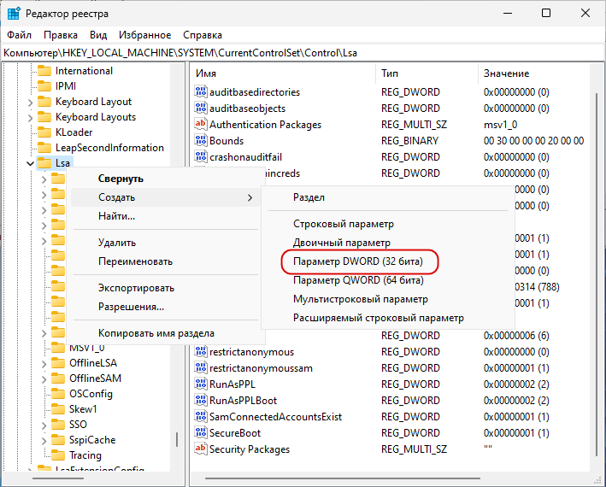The height and width of the screenshot is (487, 606).
Task: Collapse the Lsa tree node
Action: coord(30,164)
